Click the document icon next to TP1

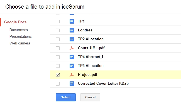point(72,21)
